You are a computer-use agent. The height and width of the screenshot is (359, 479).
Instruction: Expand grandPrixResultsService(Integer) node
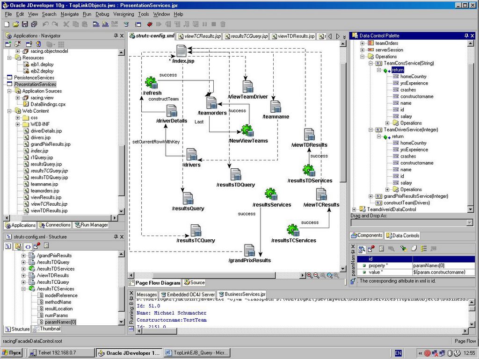[370, 196]
